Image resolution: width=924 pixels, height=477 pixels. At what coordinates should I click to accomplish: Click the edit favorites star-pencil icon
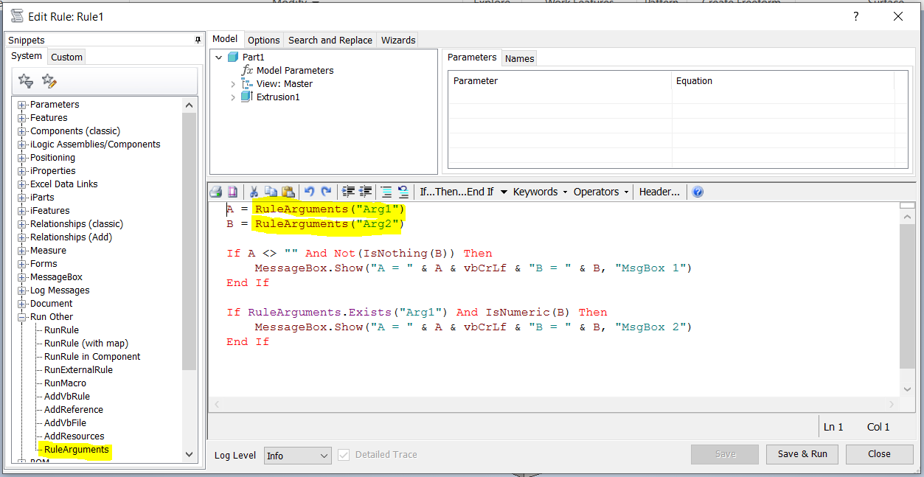tap(49, 81)
